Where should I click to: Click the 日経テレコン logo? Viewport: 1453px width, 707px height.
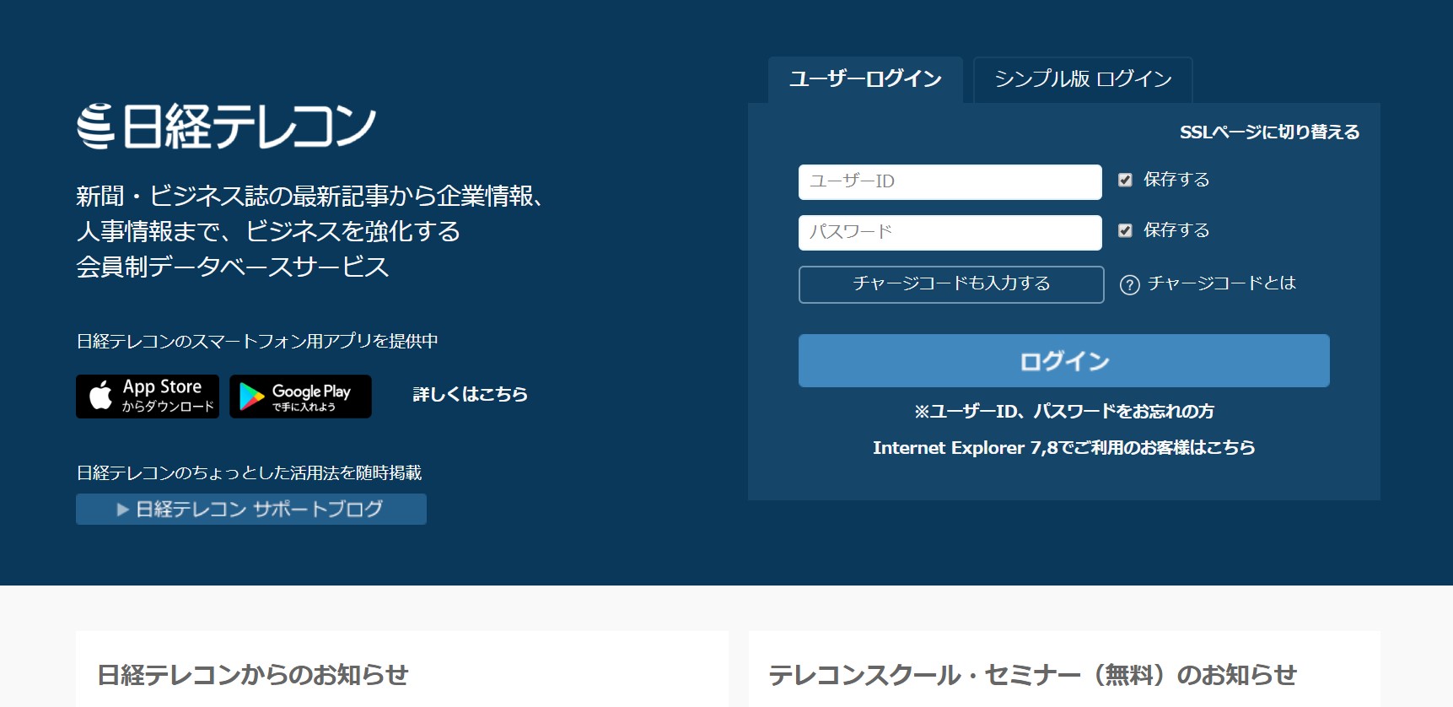pyautogui.click(x=226, y=127)
